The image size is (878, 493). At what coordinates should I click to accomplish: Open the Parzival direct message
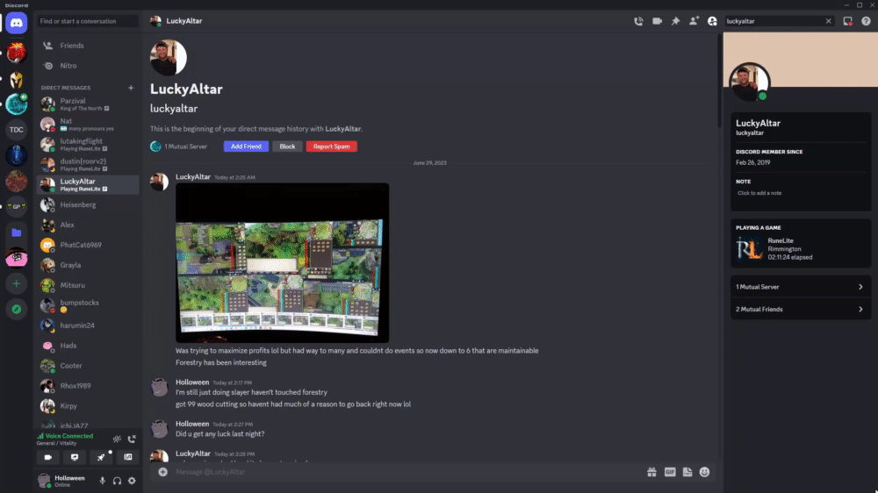pyautogui.click(x=88, y=104)
